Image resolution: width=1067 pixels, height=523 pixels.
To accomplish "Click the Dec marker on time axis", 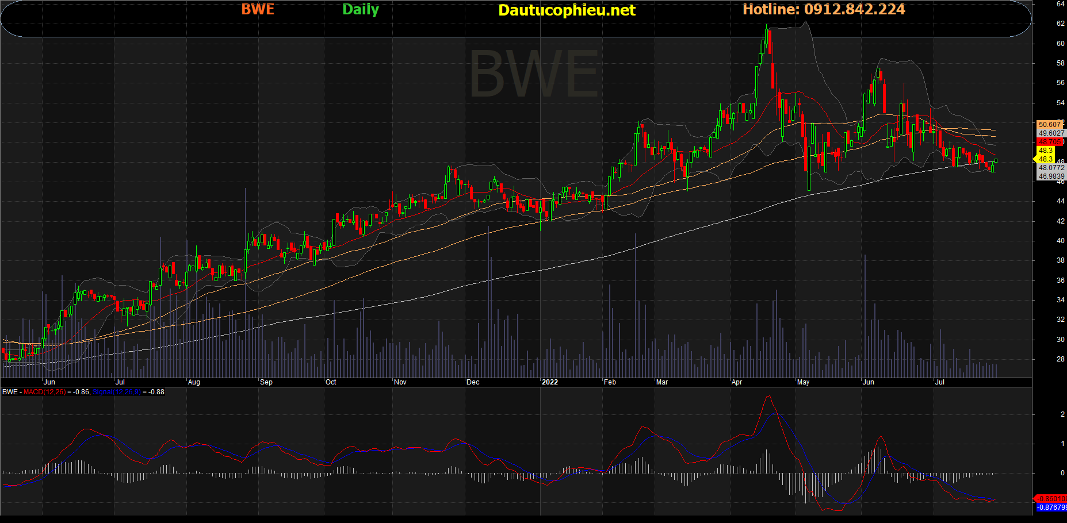I will [473, 382].
